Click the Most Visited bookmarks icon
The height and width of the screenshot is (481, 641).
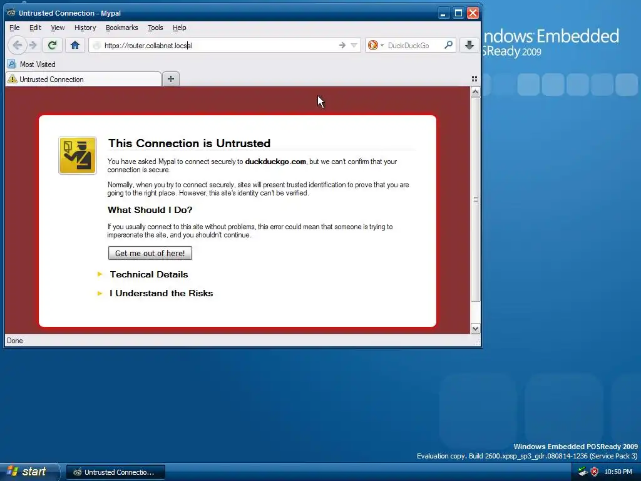tap(12, 65)
